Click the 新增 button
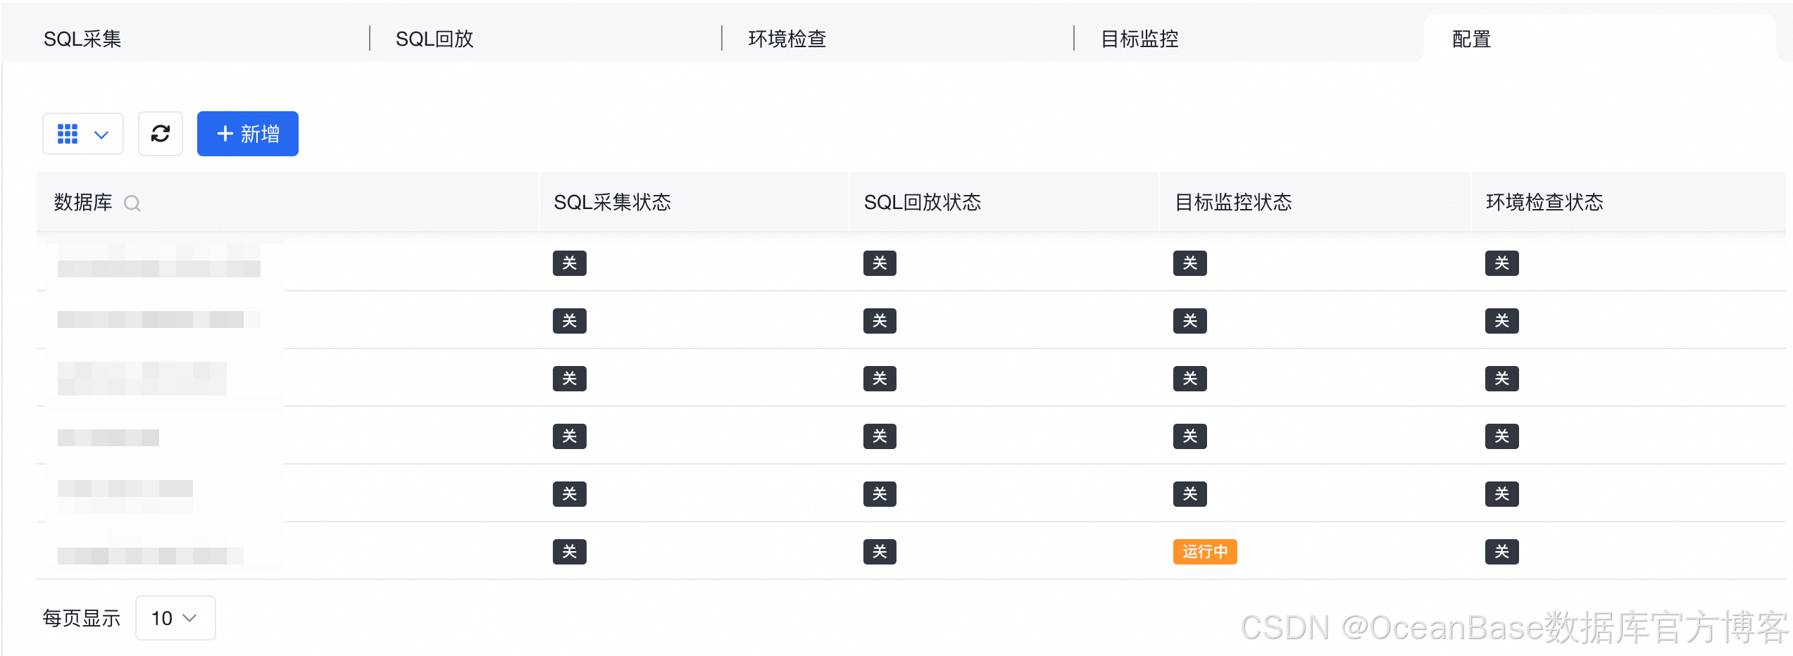Image resolution: width=1793 pixels, height=656 pixels. coord(248,134)
